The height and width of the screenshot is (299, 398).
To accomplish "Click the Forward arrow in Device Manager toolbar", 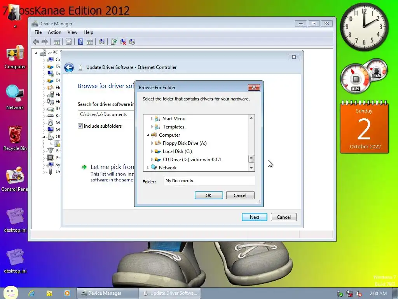I will coord(44,42).
